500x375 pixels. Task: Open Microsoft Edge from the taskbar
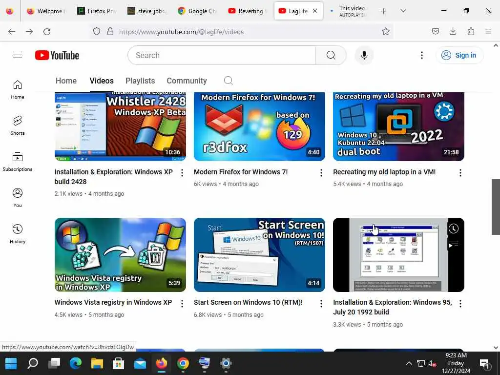tap(76, 363)
